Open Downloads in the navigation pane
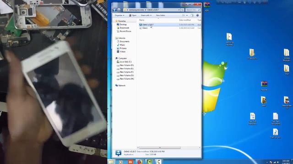The width and height of the screenshot is (293, 164). point(124,28)
